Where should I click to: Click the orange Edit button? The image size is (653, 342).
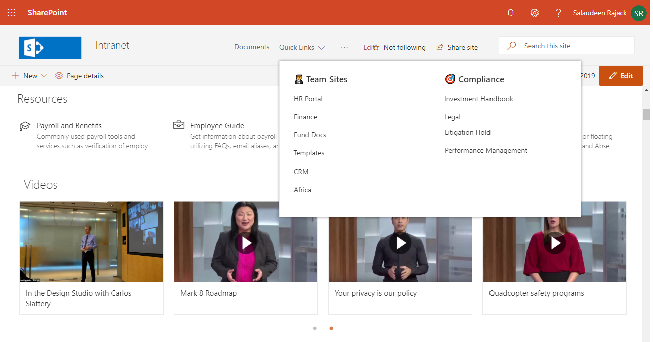click(621, 75)
